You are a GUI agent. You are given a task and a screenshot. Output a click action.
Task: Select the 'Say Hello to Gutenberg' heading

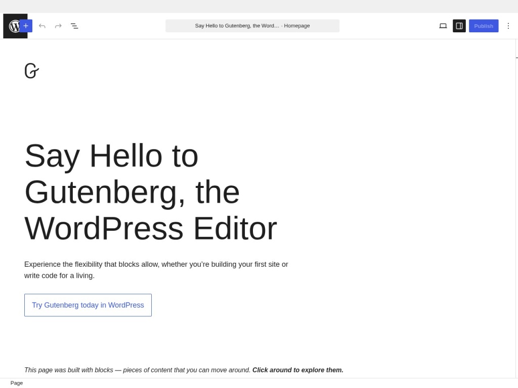click(151, 192)
